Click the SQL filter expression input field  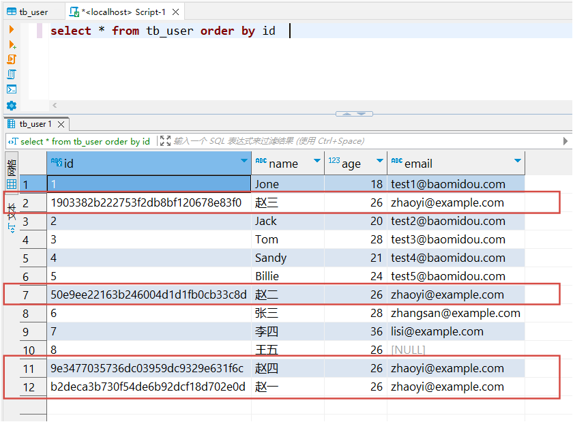click(x=366, y=141)
